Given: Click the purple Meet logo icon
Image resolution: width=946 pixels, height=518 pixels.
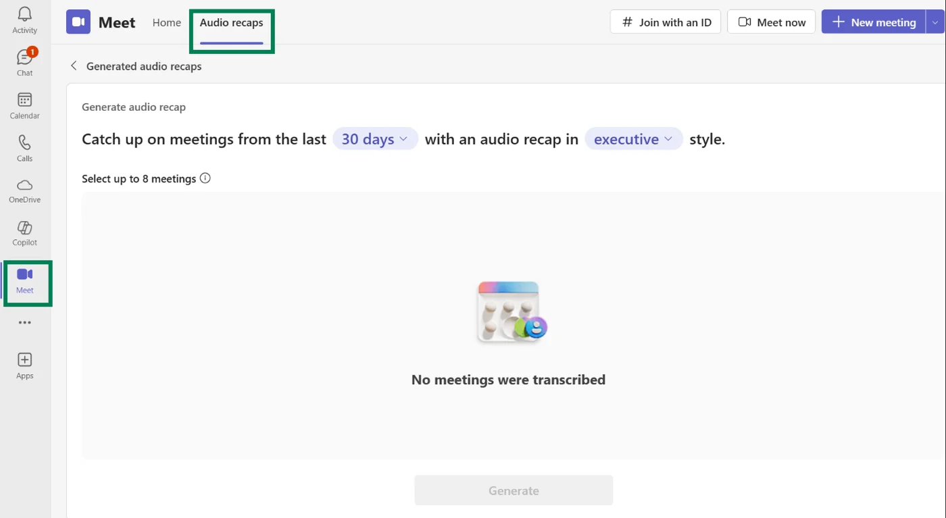Looking at the screenshot, I should (78, 22).
